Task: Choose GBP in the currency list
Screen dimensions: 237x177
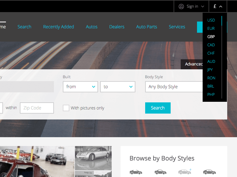Action: click(211, 37)
